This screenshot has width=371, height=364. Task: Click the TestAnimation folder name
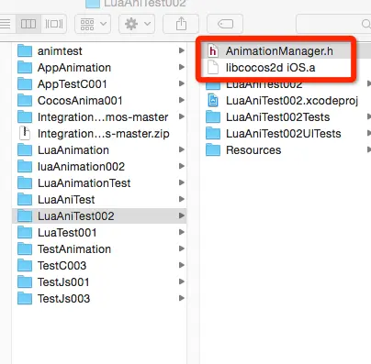click(74, 249)
